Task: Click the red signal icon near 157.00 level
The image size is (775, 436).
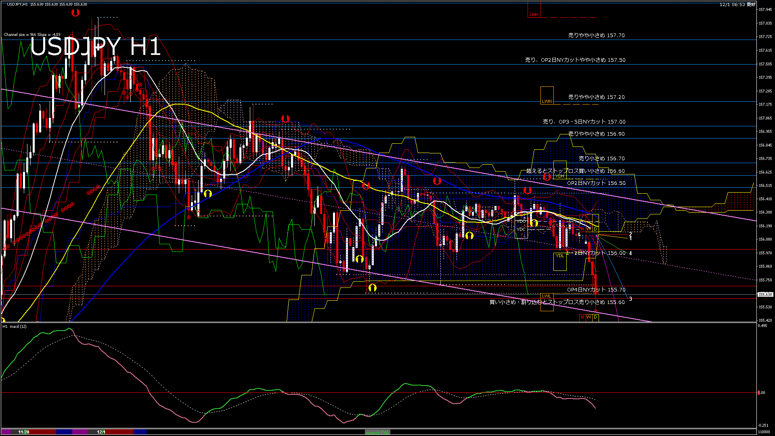Action: pyautogui.click(x=286, y=118)
